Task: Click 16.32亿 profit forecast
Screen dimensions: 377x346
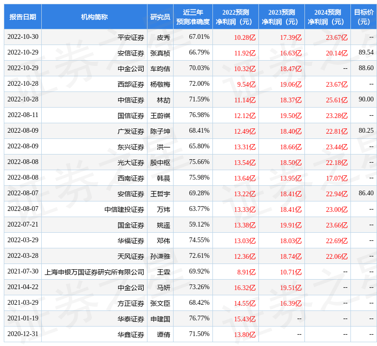Action: coord(245,287)
